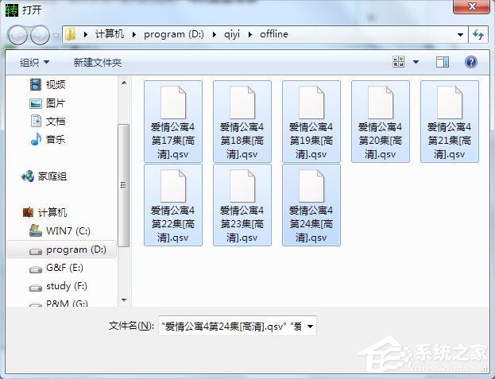Expand the address bar path dropdown

(x=461, y=35)
